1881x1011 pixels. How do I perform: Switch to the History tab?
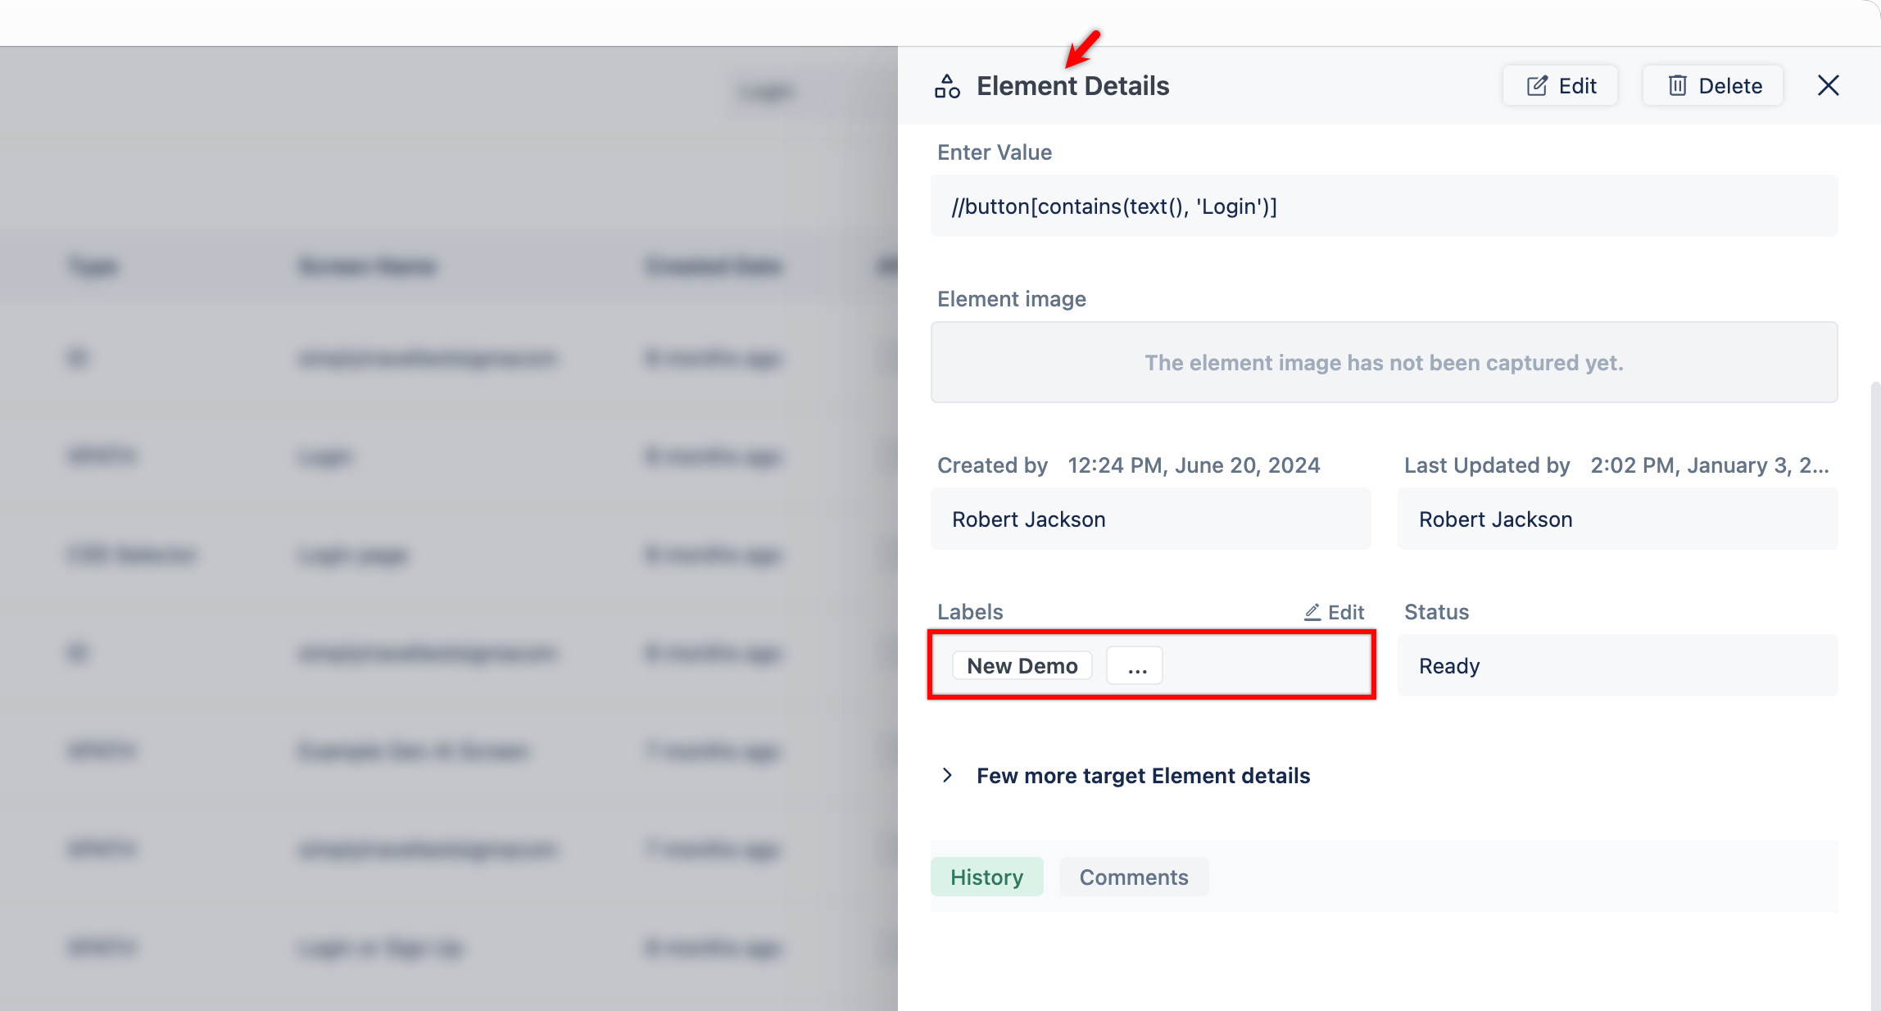pos(986,877)
